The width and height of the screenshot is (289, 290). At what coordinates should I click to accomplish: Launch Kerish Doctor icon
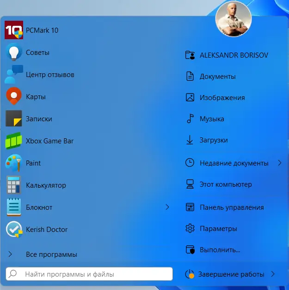click(14, 229)
